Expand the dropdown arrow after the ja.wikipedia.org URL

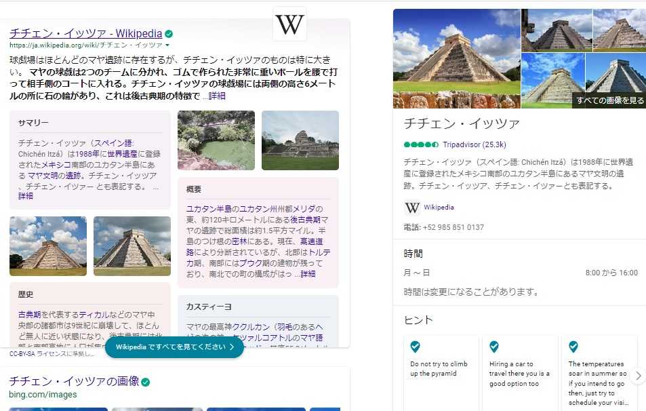pos(167,45)
